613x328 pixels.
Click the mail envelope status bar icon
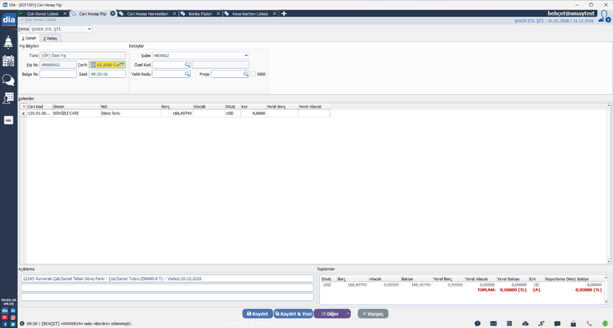pyautogui.click(x=493, y=323)
